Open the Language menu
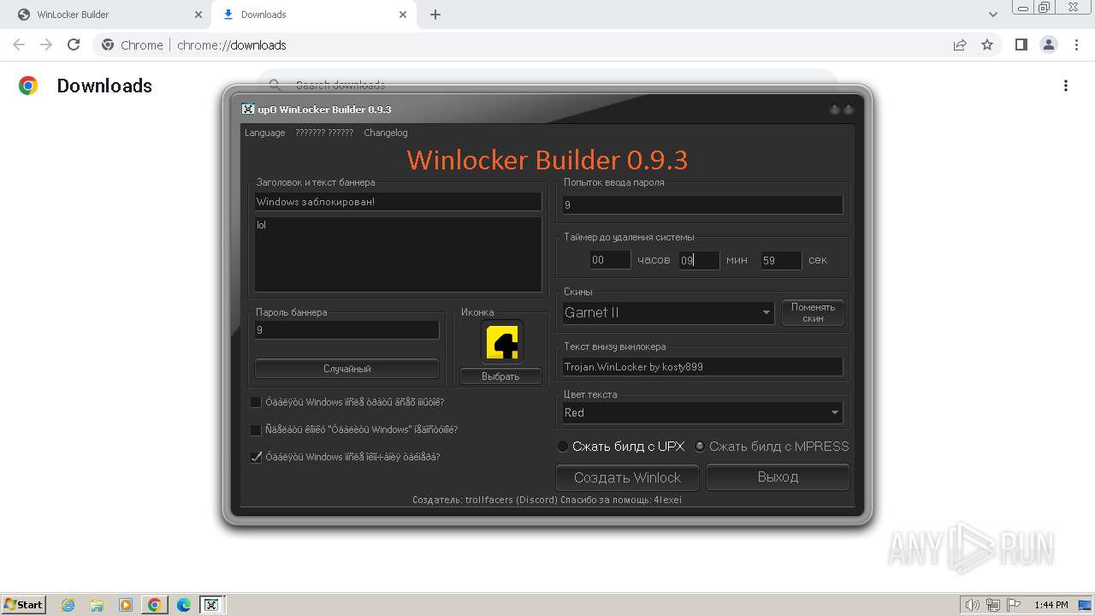Image resolution: width=1095 pixels, height=616 pixels. (x=264, y=133)
